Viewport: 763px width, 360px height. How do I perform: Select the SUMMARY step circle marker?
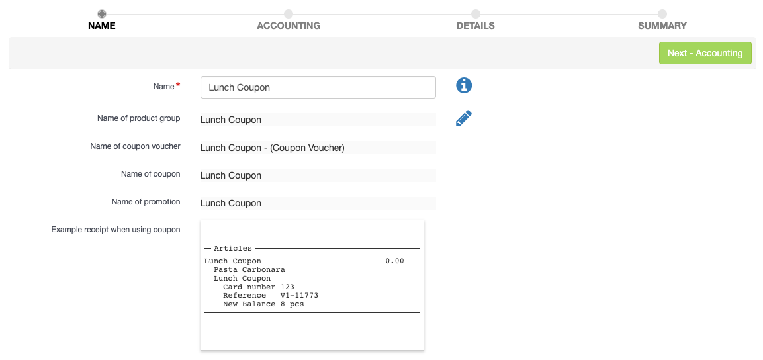coord(662,14)
